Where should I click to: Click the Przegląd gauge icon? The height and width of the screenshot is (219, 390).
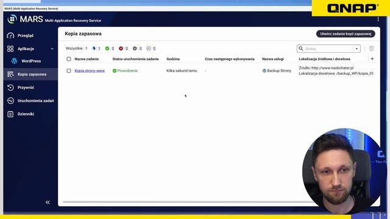[x=10, y=35]
